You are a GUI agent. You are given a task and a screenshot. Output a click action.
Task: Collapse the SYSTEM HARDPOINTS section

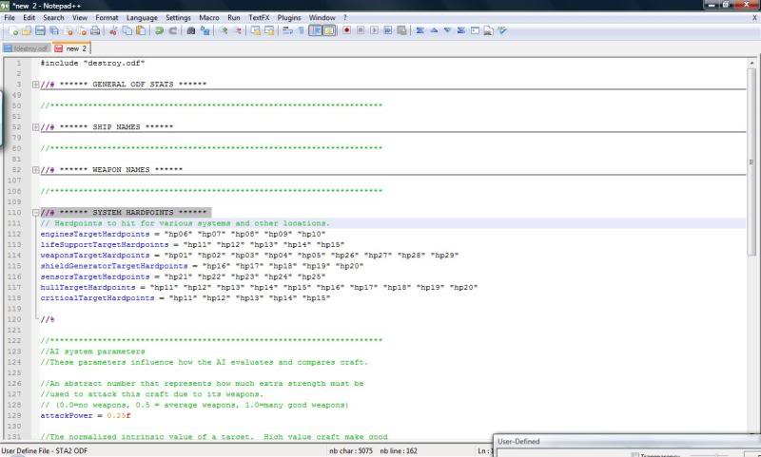tap(35, 213)
